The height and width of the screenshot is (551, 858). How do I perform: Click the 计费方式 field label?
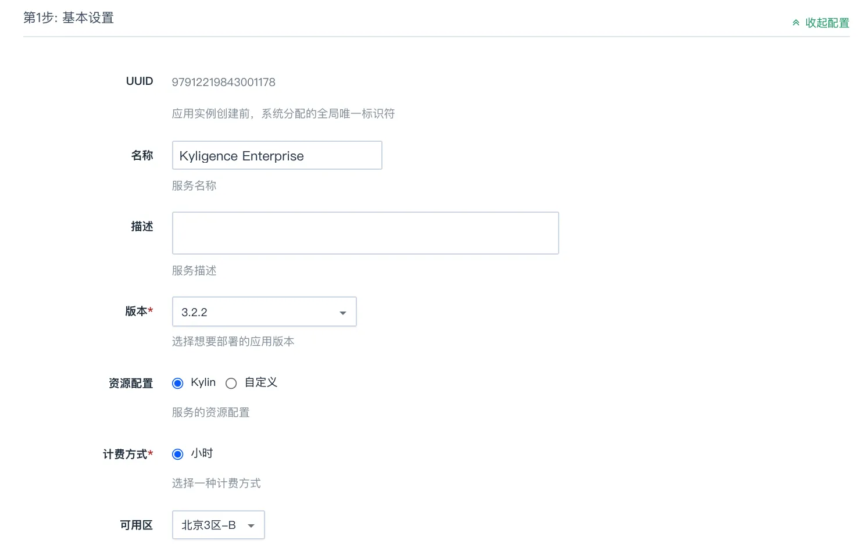[128, 454]
